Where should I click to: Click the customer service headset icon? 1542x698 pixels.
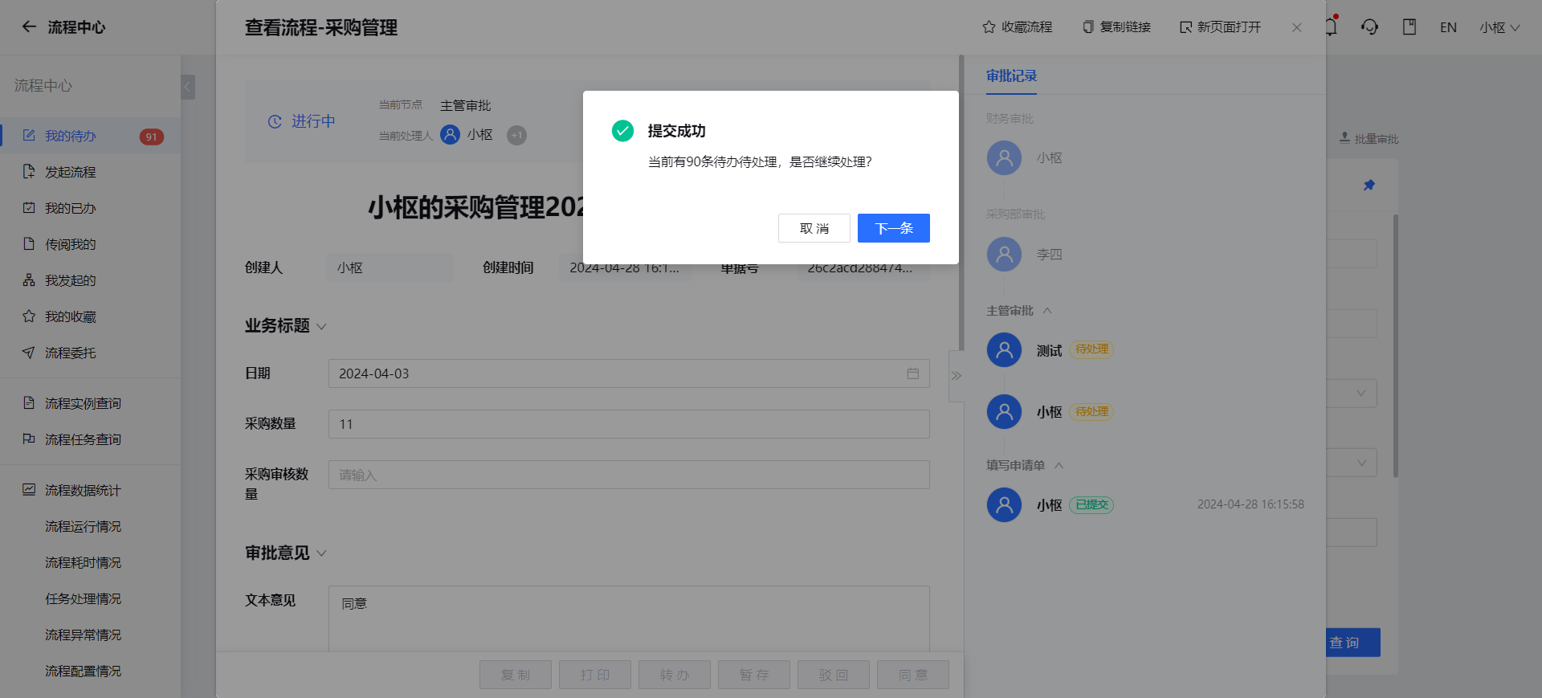click(1369, 27)
